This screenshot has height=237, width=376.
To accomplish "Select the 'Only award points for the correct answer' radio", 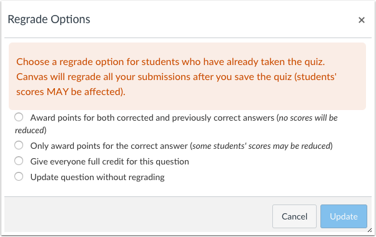I will coord(19,145).
